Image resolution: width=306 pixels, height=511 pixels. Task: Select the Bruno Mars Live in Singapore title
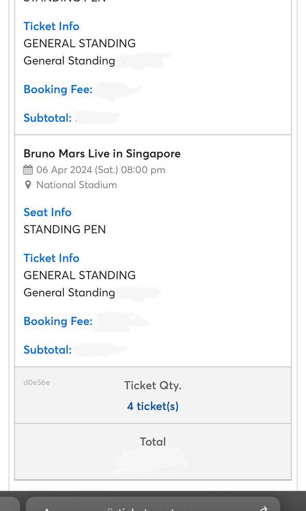point(101,153)
